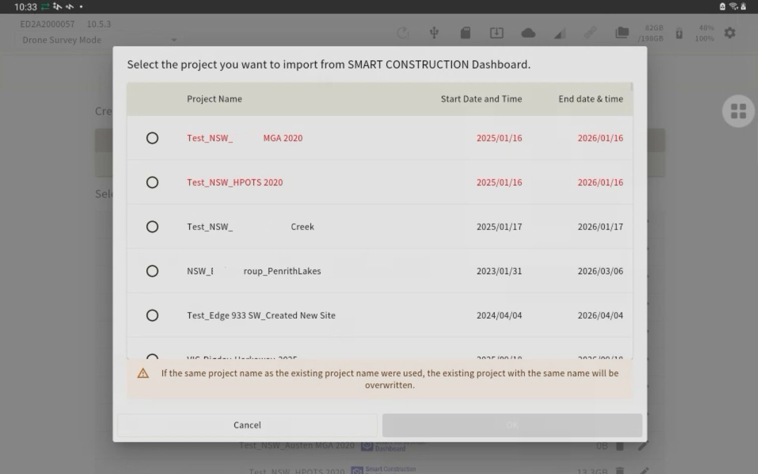
Task: Click the storage folder icon
Action: point(622,33)
